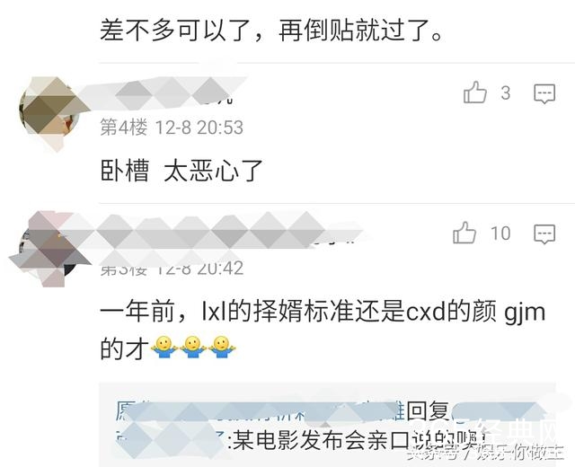The image size is (575, 467).
Task: Open the 第4楼 commenter's avatar
Action: 49,111
